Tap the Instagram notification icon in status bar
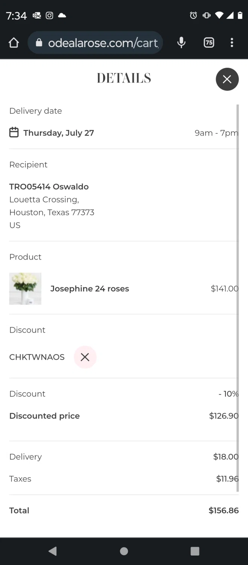The width and height of the screenshot is (248, 565). click(49, 15)
